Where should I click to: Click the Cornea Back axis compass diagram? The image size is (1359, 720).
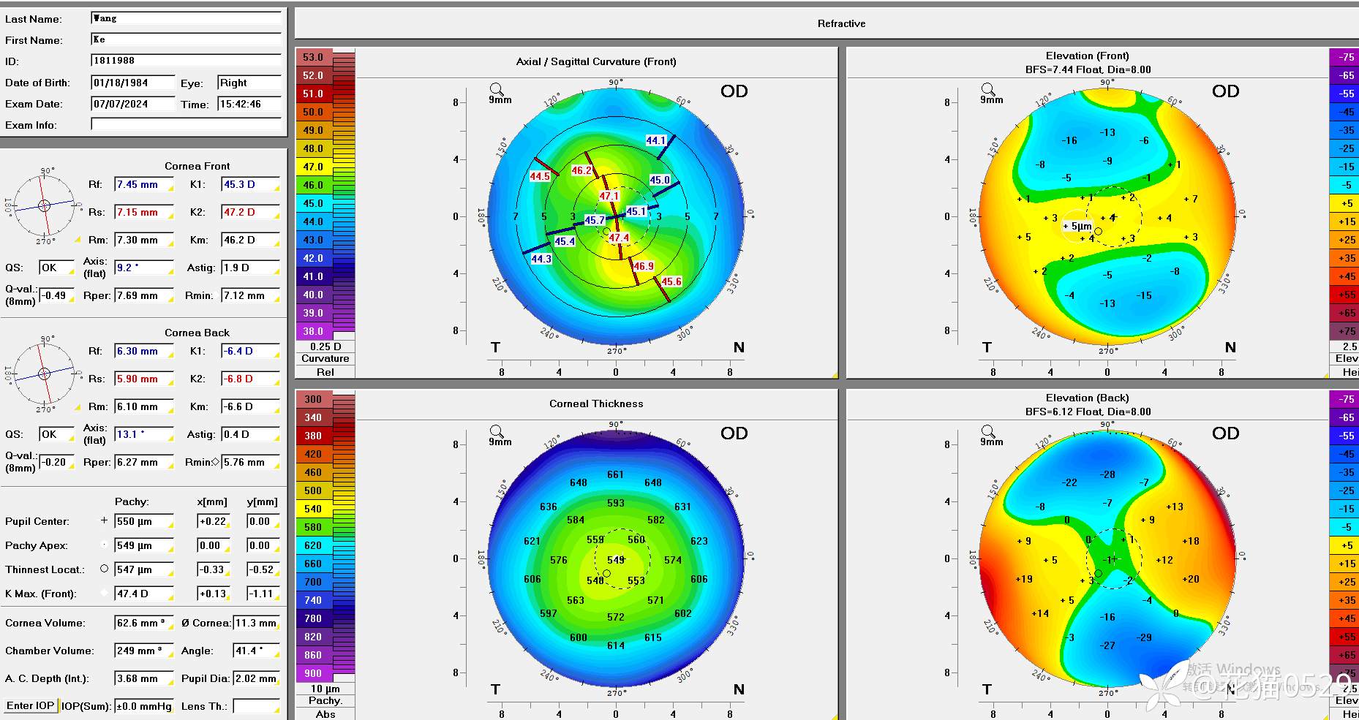click(x=44, y=374)
